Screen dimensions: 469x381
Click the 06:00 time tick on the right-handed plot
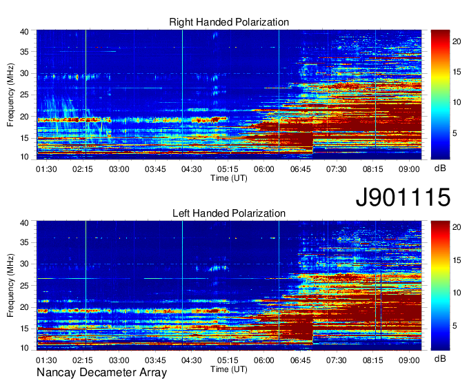[263, 169]
